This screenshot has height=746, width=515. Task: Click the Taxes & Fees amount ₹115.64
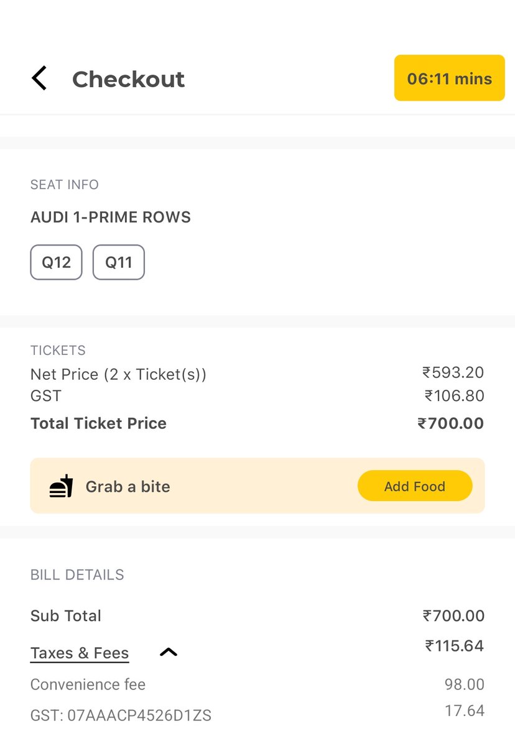tap(454, 646)
